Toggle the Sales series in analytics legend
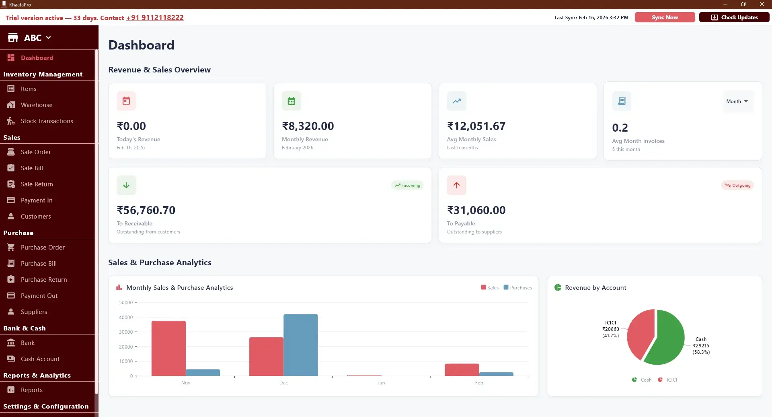The height and width of the screenshot is (417, 772). (x=490, y=287)
